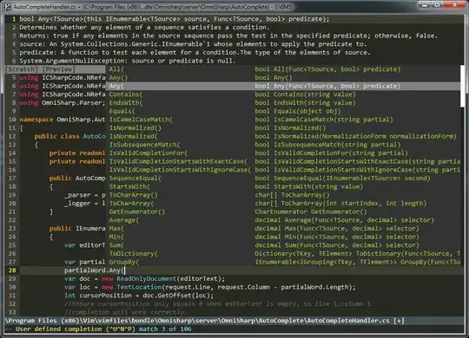Pick the Average( completion entry

pyautogui.click(x=283, y=220)
